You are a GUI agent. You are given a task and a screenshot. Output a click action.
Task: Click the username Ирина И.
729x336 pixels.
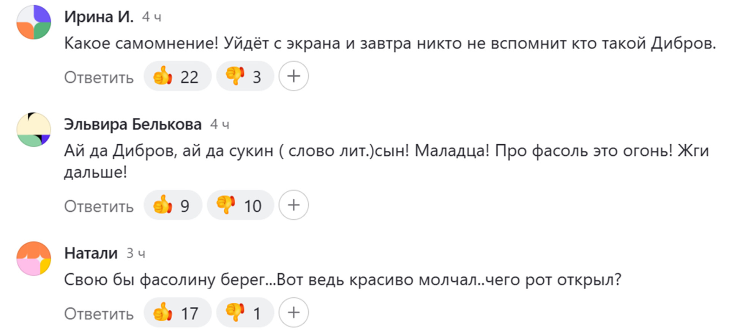99,17
